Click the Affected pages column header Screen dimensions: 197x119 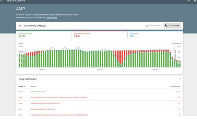175,86
